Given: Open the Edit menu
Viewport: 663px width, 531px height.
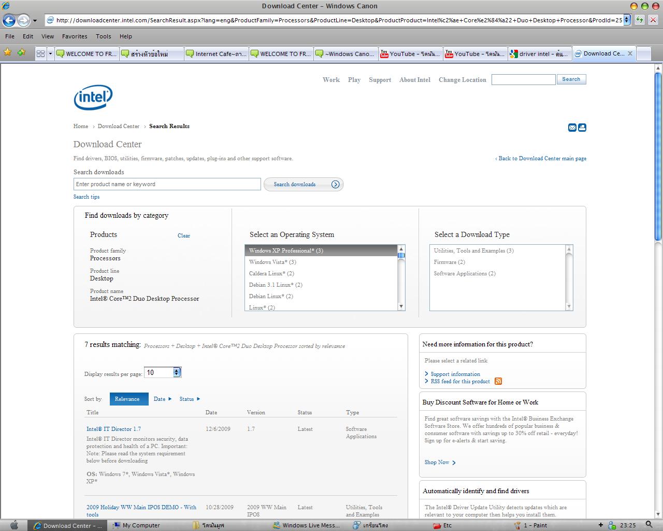Looking at the screenshot, I should (28, 36).
